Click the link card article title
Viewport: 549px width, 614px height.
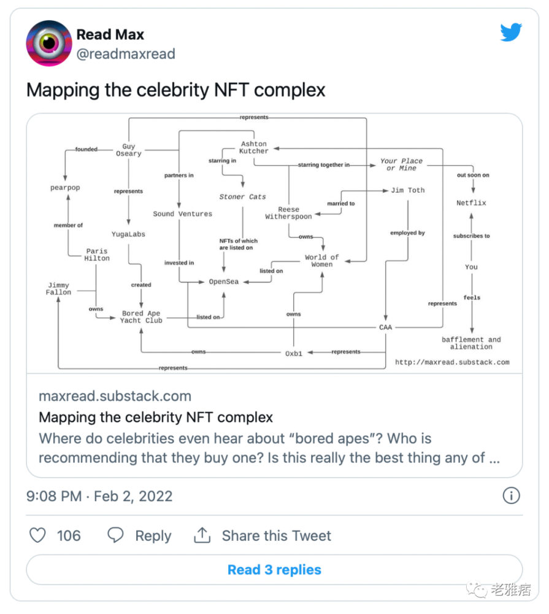click(x=156, y=418)
